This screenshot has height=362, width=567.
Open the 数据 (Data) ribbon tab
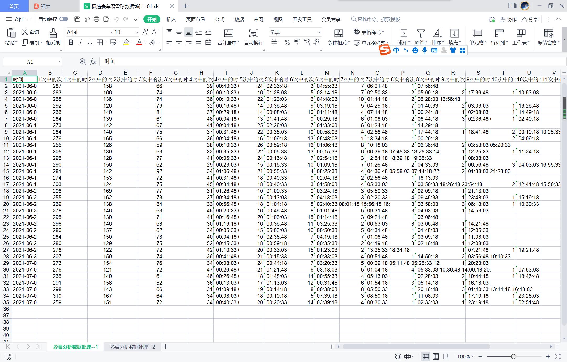(x=239, y=19)
